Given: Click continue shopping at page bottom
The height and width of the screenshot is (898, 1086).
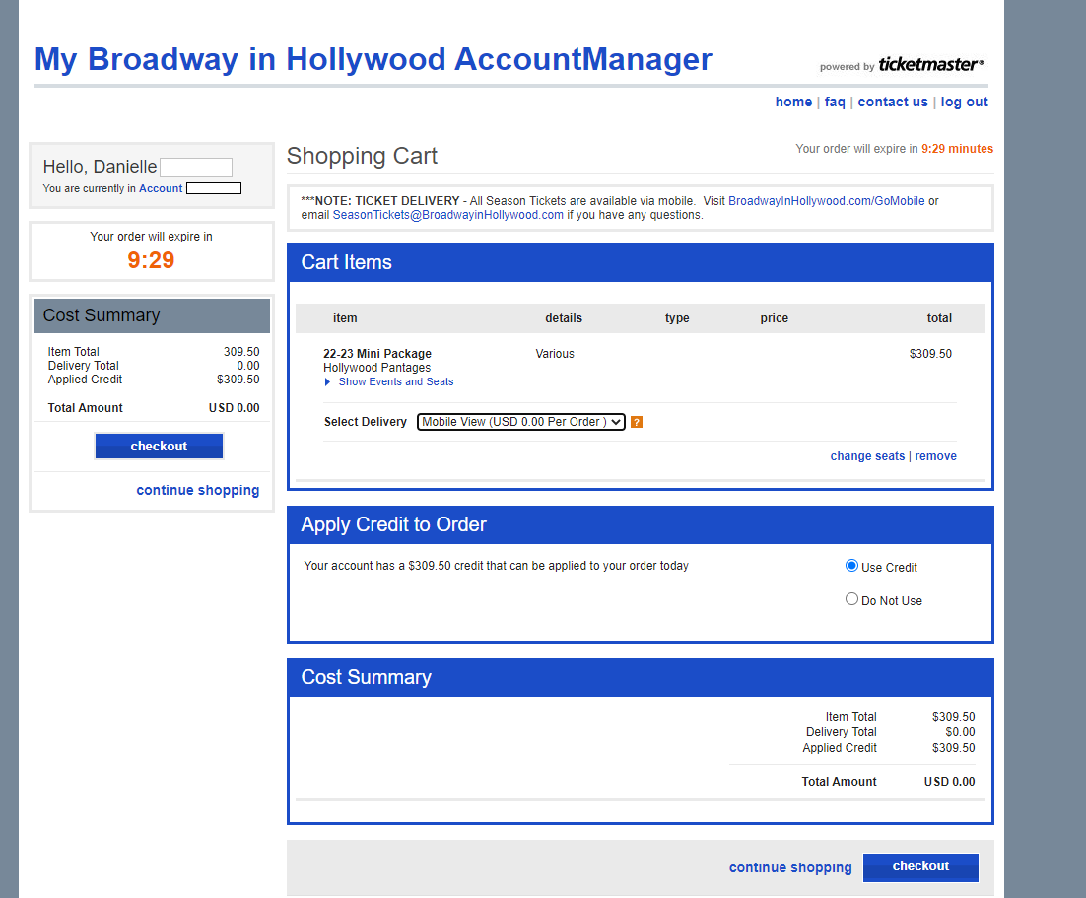Looking at the screenshot, I should click(790, 867).
